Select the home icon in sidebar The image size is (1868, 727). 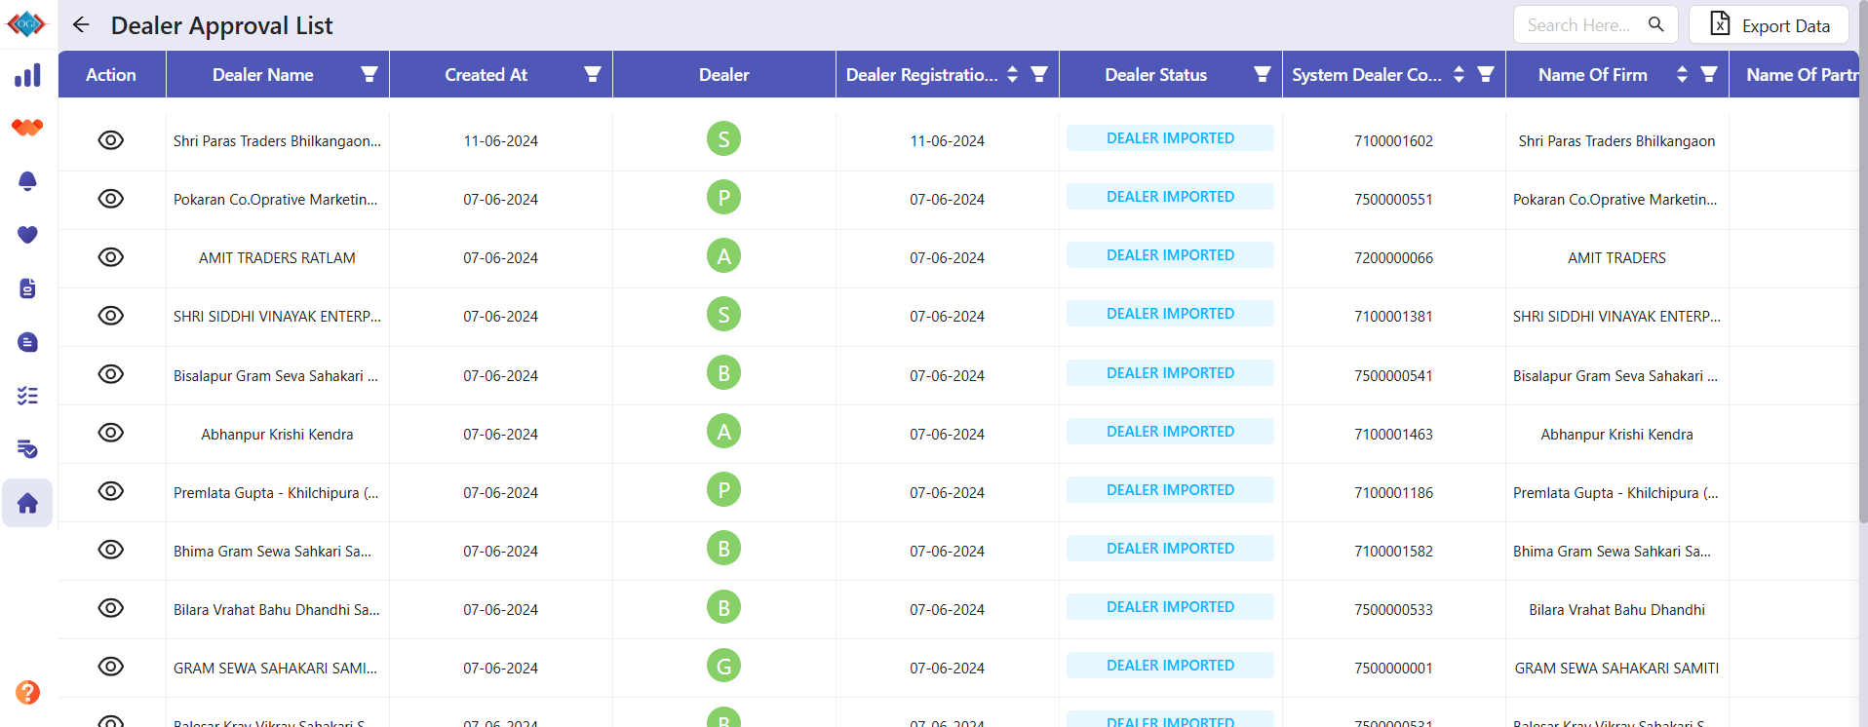(x=27, y=503)
